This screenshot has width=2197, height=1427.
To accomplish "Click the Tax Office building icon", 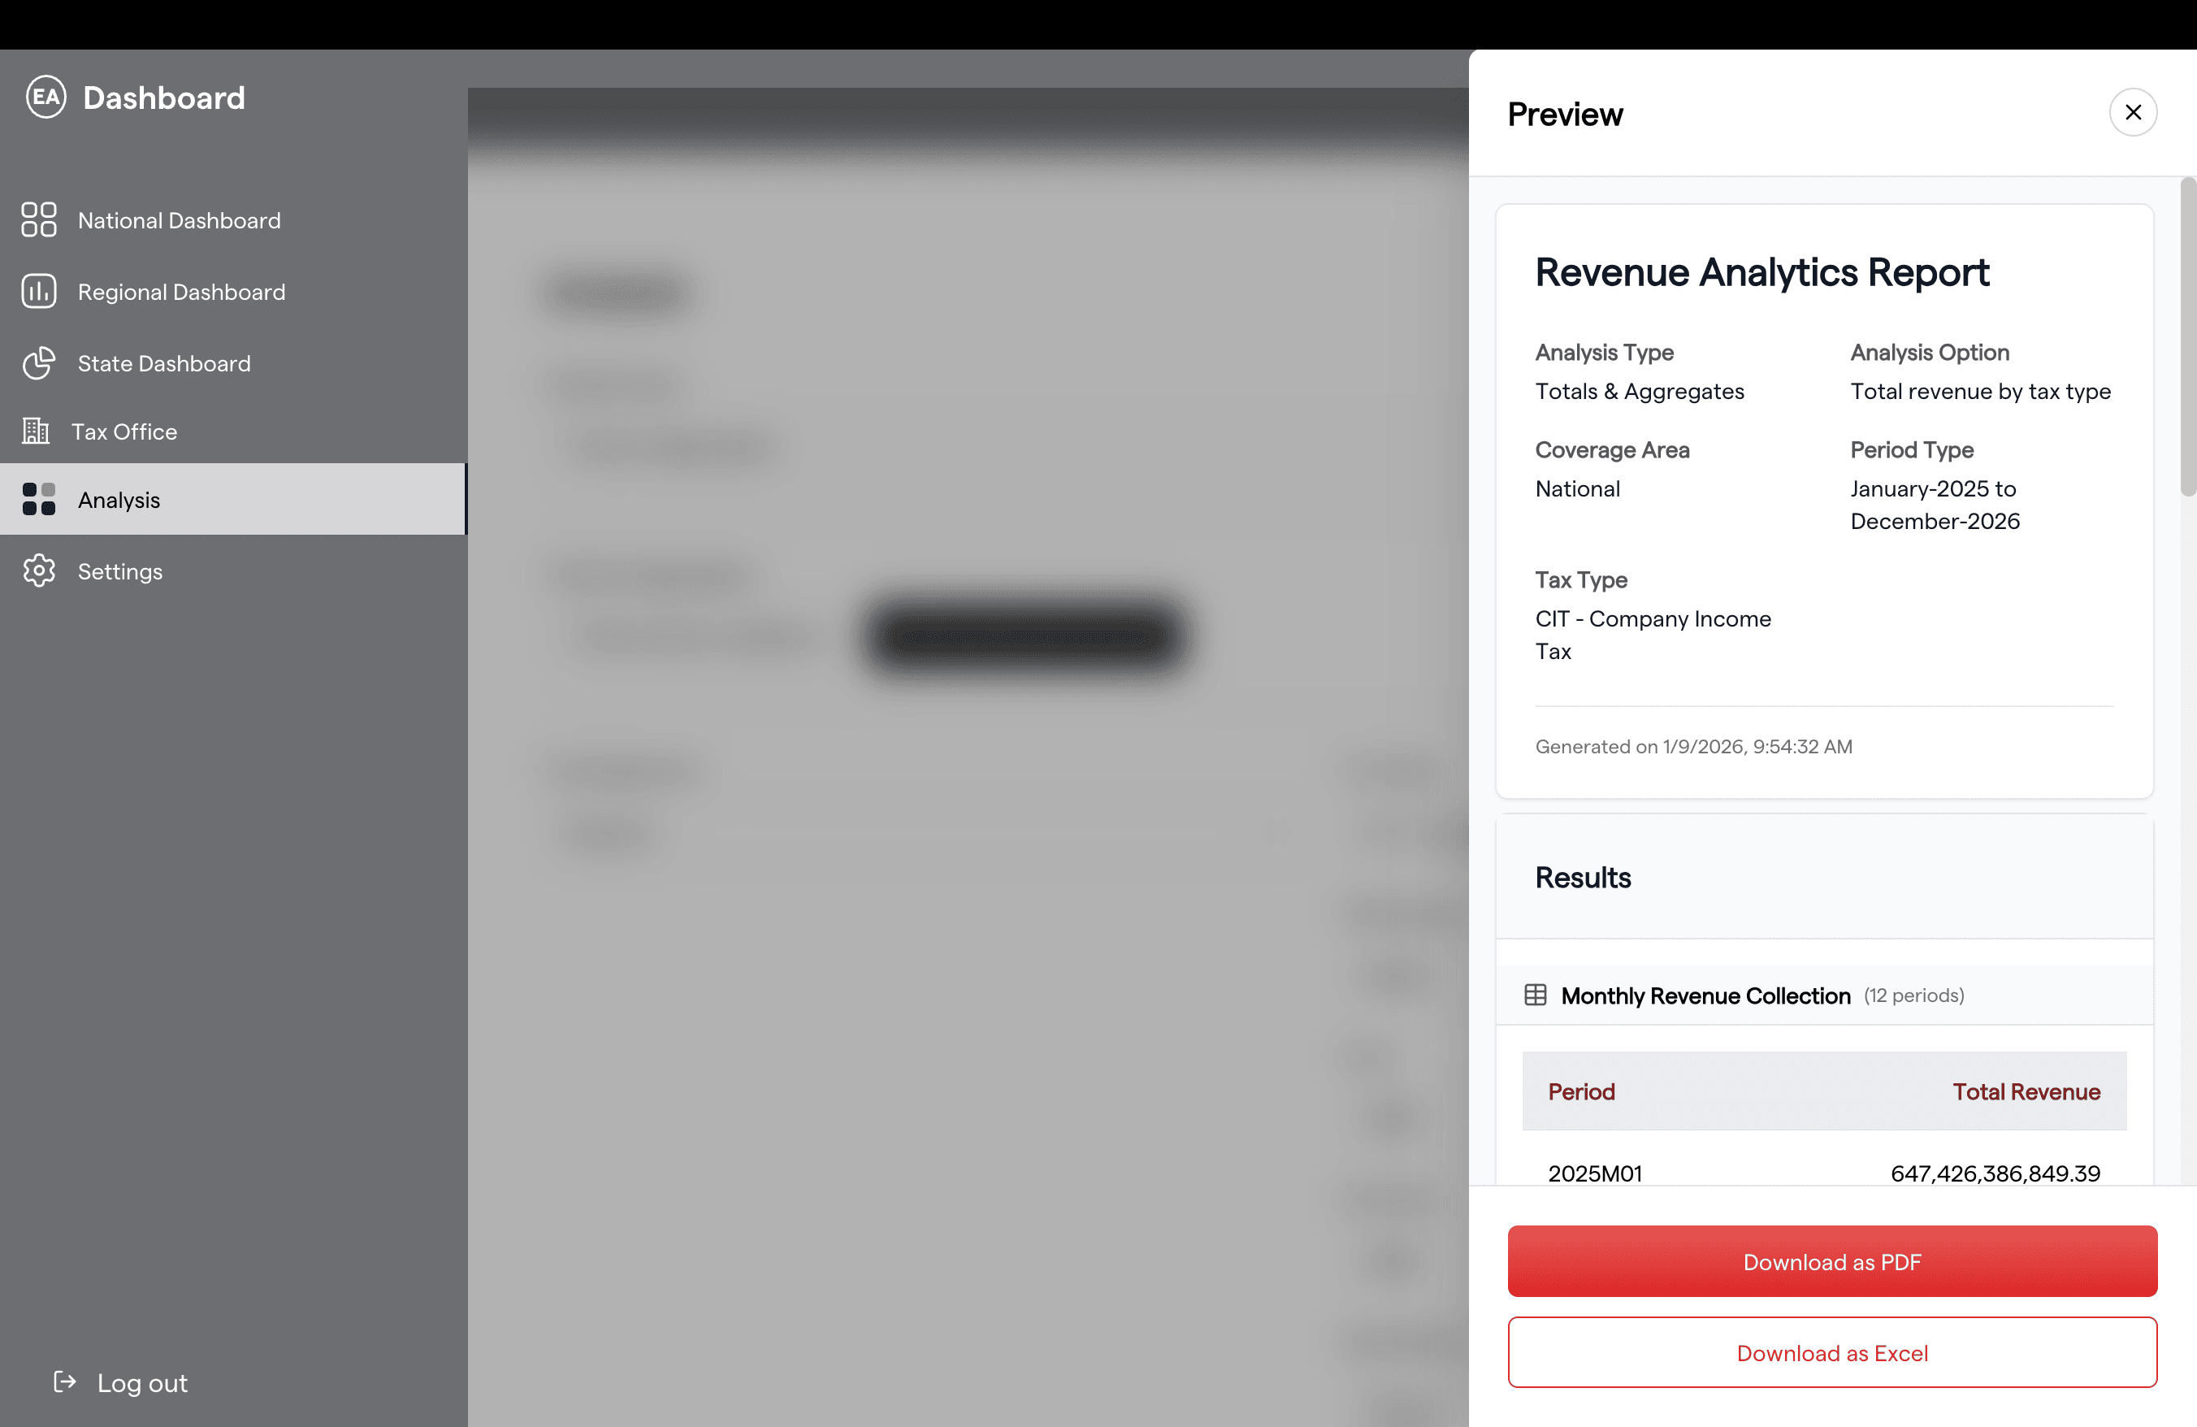I will click(x=35, y=431).
